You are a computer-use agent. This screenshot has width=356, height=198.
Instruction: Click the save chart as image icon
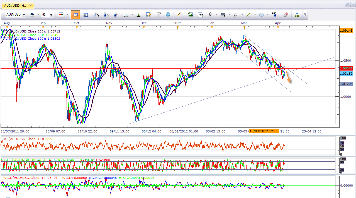[x=191, y=14]
